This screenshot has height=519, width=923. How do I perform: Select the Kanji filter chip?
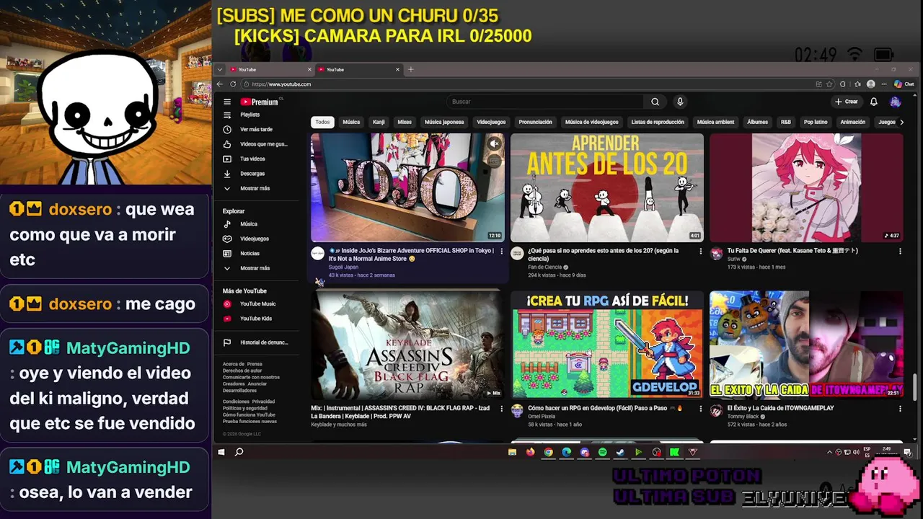[x=379, y=122]
